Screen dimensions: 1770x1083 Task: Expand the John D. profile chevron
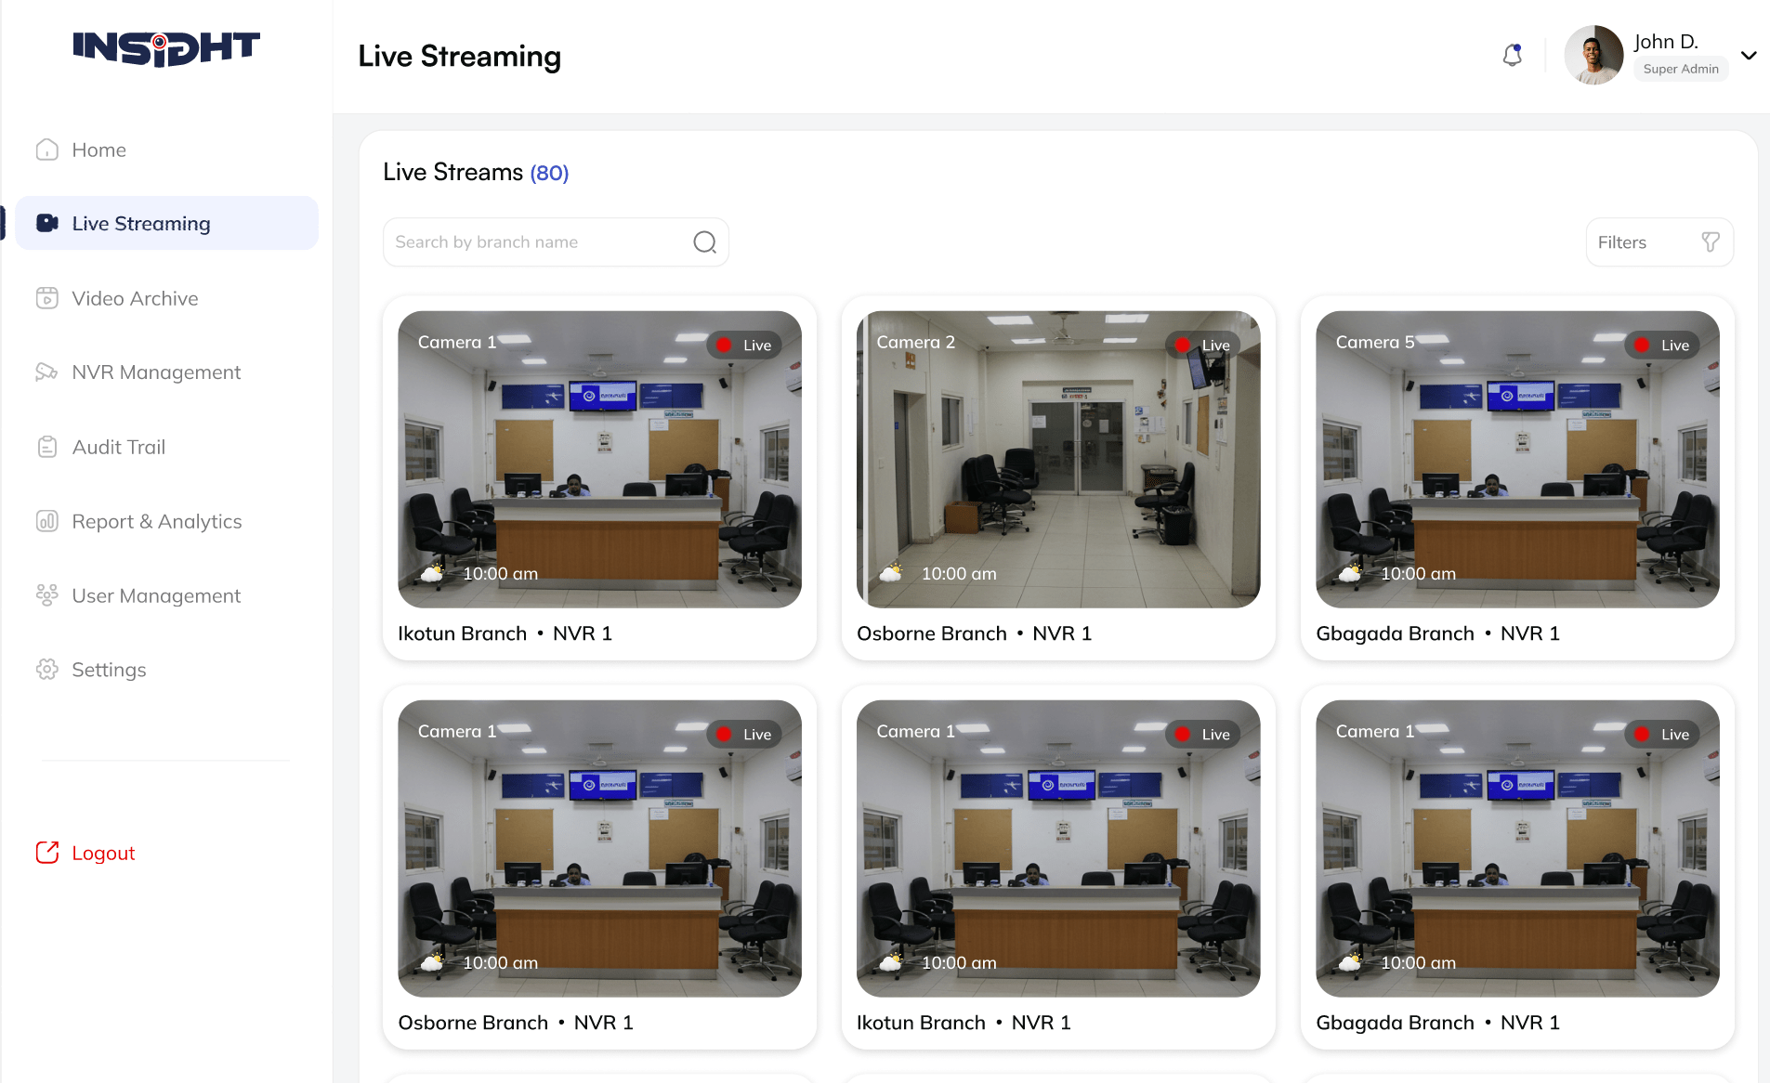(x=1749, y=56)
